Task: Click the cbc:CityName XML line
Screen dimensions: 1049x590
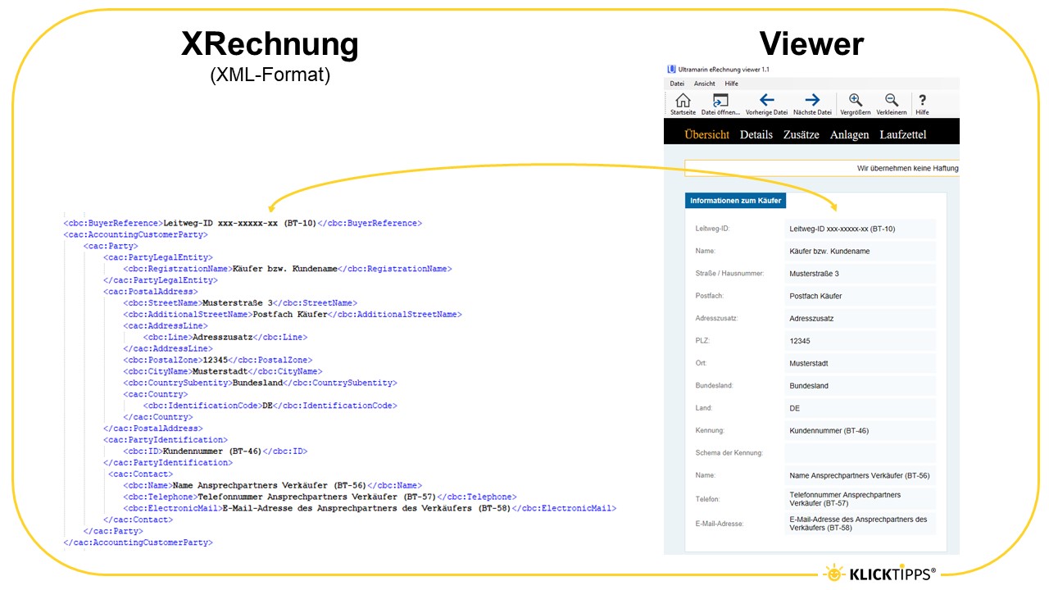Action: click(x=222, y=371)
